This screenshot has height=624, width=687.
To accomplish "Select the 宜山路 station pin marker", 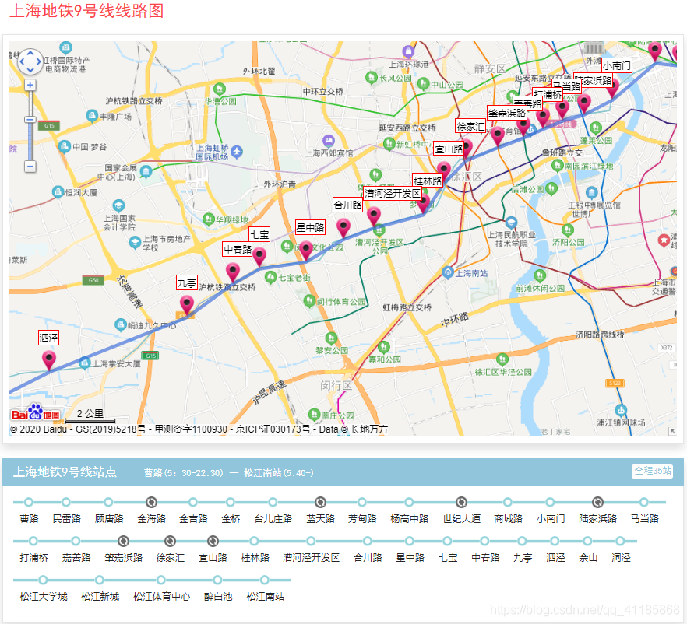I will 444,170.
